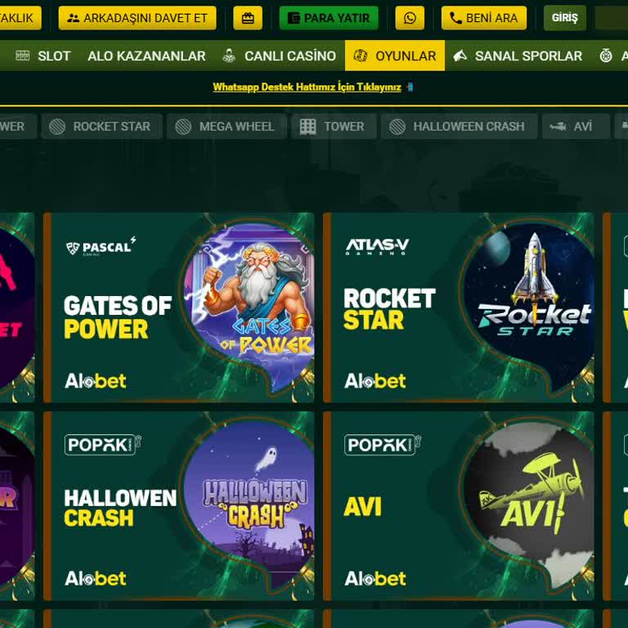Viewport: 628px width, 628px height.
Task: Click the horse icon beside SANAL SPORLAR
Action: [x=460, y=56]
